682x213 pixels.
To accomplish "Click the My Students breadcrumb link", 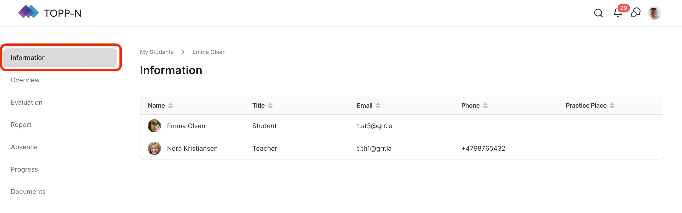I will point(157,52).
